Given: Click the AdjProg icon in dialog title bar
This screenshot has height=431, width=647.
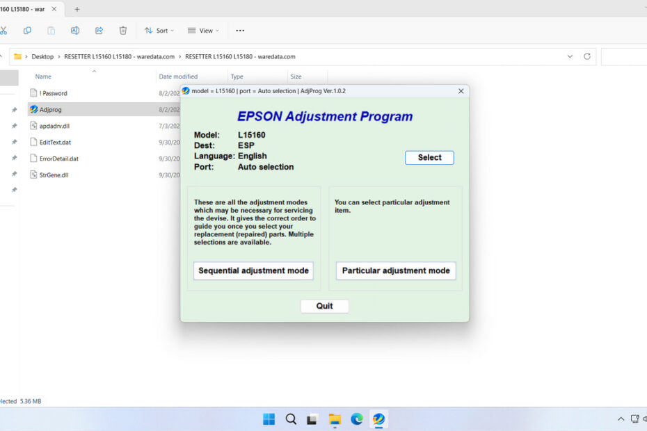Looking at the screenshot, I should [186, 91].
